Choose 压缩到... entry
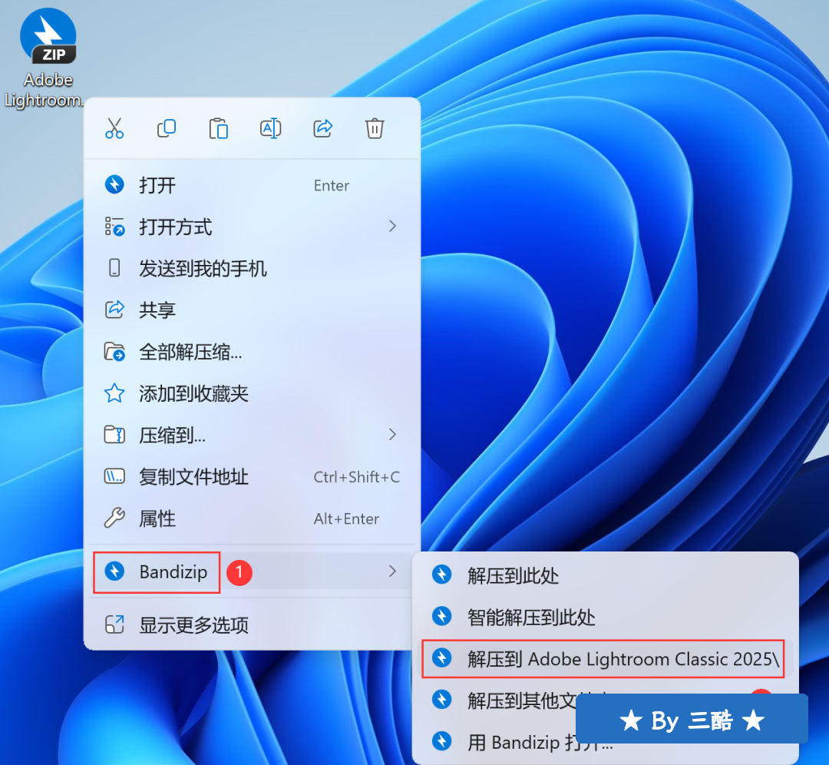Image resolution: width=829 pixels, height=765 pixels. click(x=253, y=435)
